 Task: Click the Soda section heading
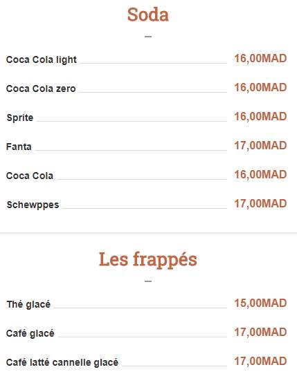148,15
